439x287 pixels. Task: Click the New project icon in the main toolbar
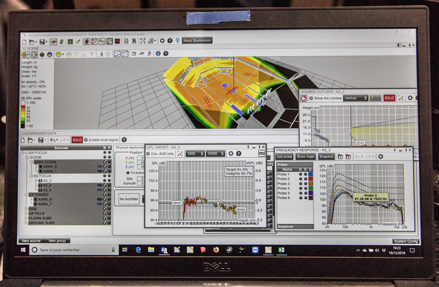tap(24, 42)
